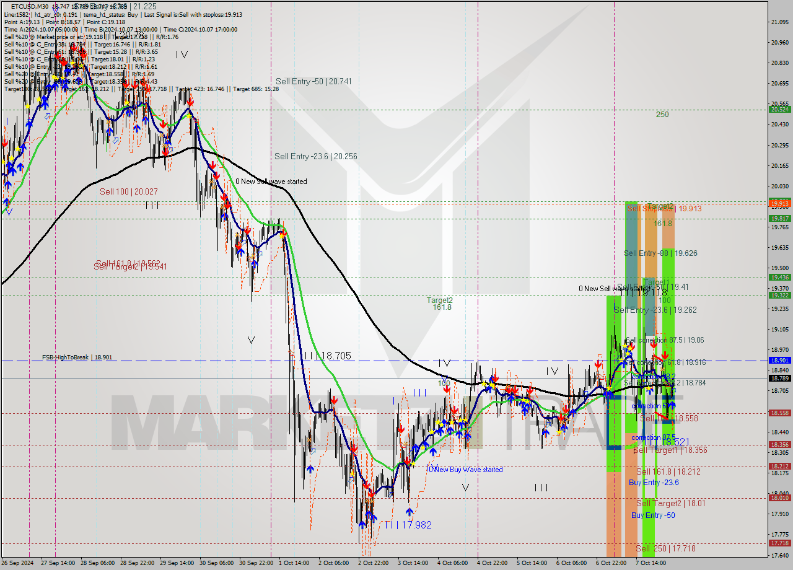Screen dimensions: 793x570
Task: Click the red 18.212 price tag
Action: tap(779, 467)
